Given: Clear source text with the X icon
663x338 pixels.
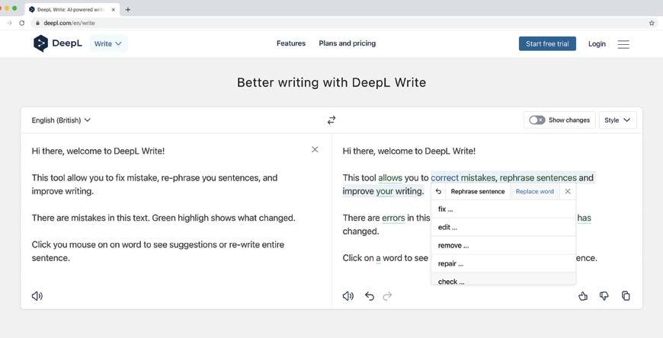Looking at the screenshot, I should click(x=315, y=149).
